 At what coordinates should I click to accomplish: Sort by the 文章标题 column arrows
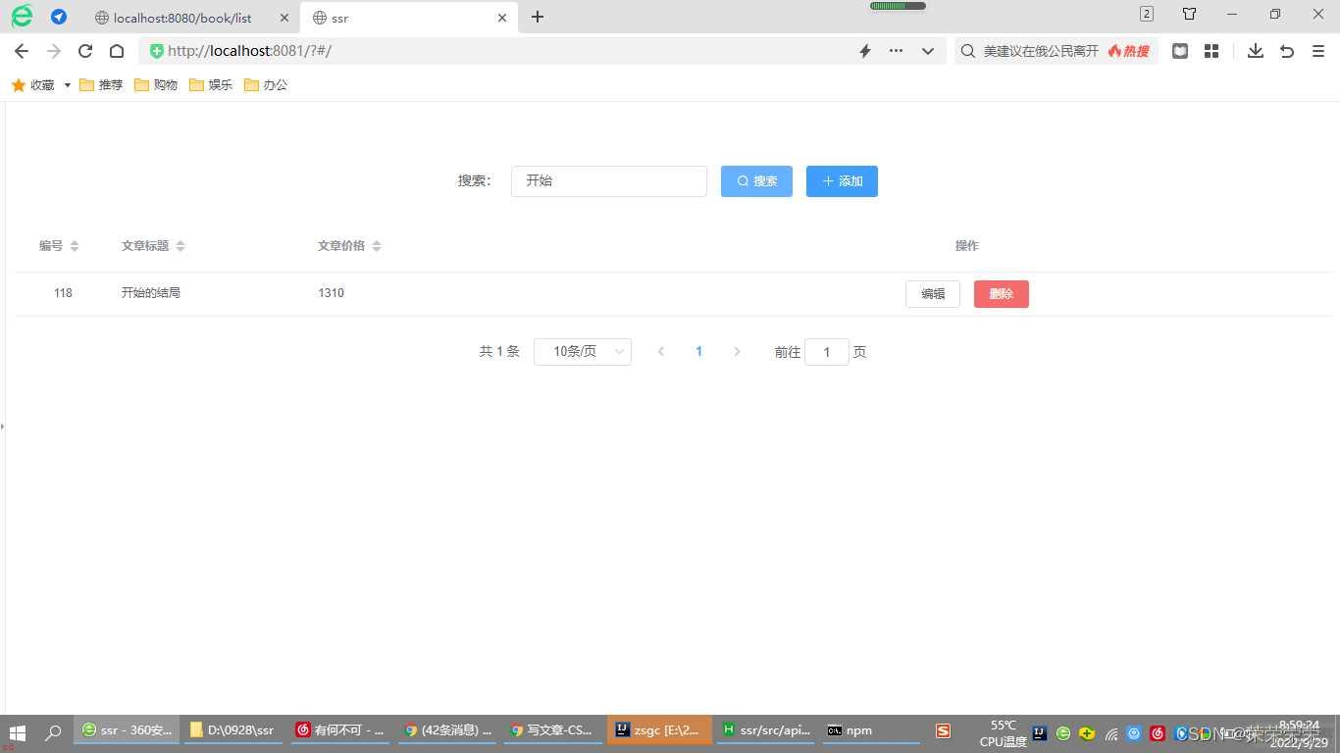[x=180, y=246]
